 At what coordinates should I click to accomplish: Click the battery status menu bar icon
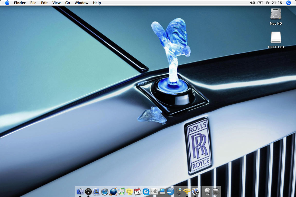pyautogui.click(x=260, y=3)
